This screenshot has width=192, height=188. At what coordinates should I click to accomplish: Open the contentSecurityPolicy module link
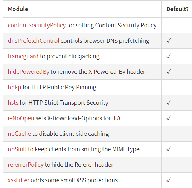click(x=37, y=25)
